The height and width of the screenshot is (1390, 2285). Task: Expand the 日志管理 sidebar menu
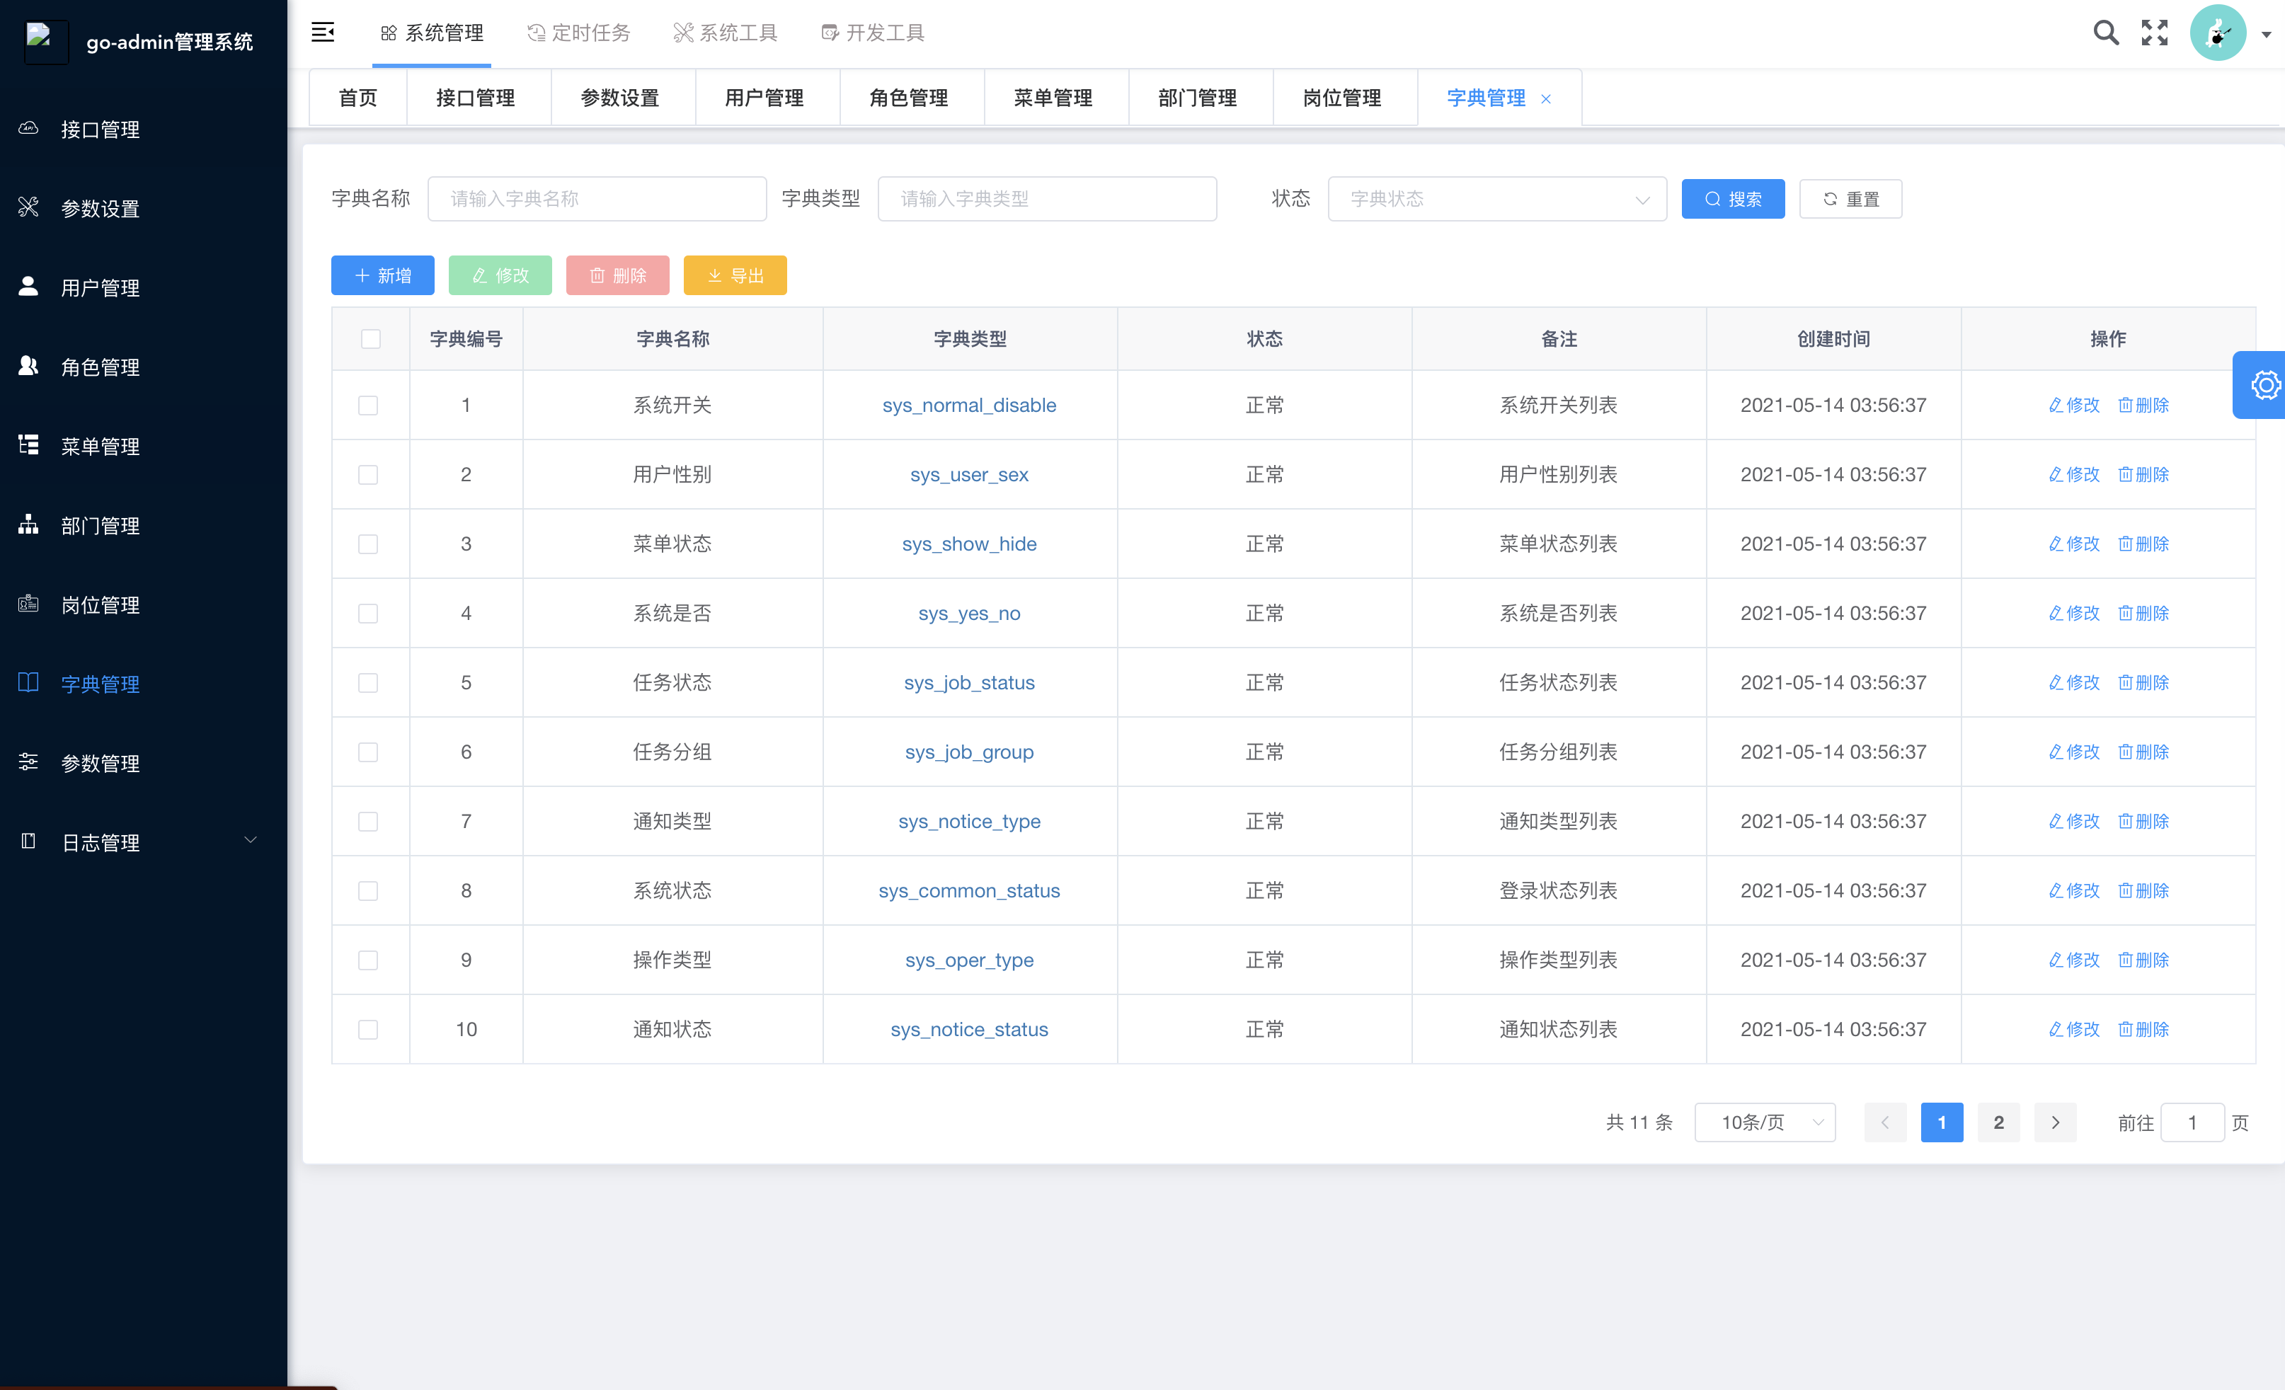point(102,842)
